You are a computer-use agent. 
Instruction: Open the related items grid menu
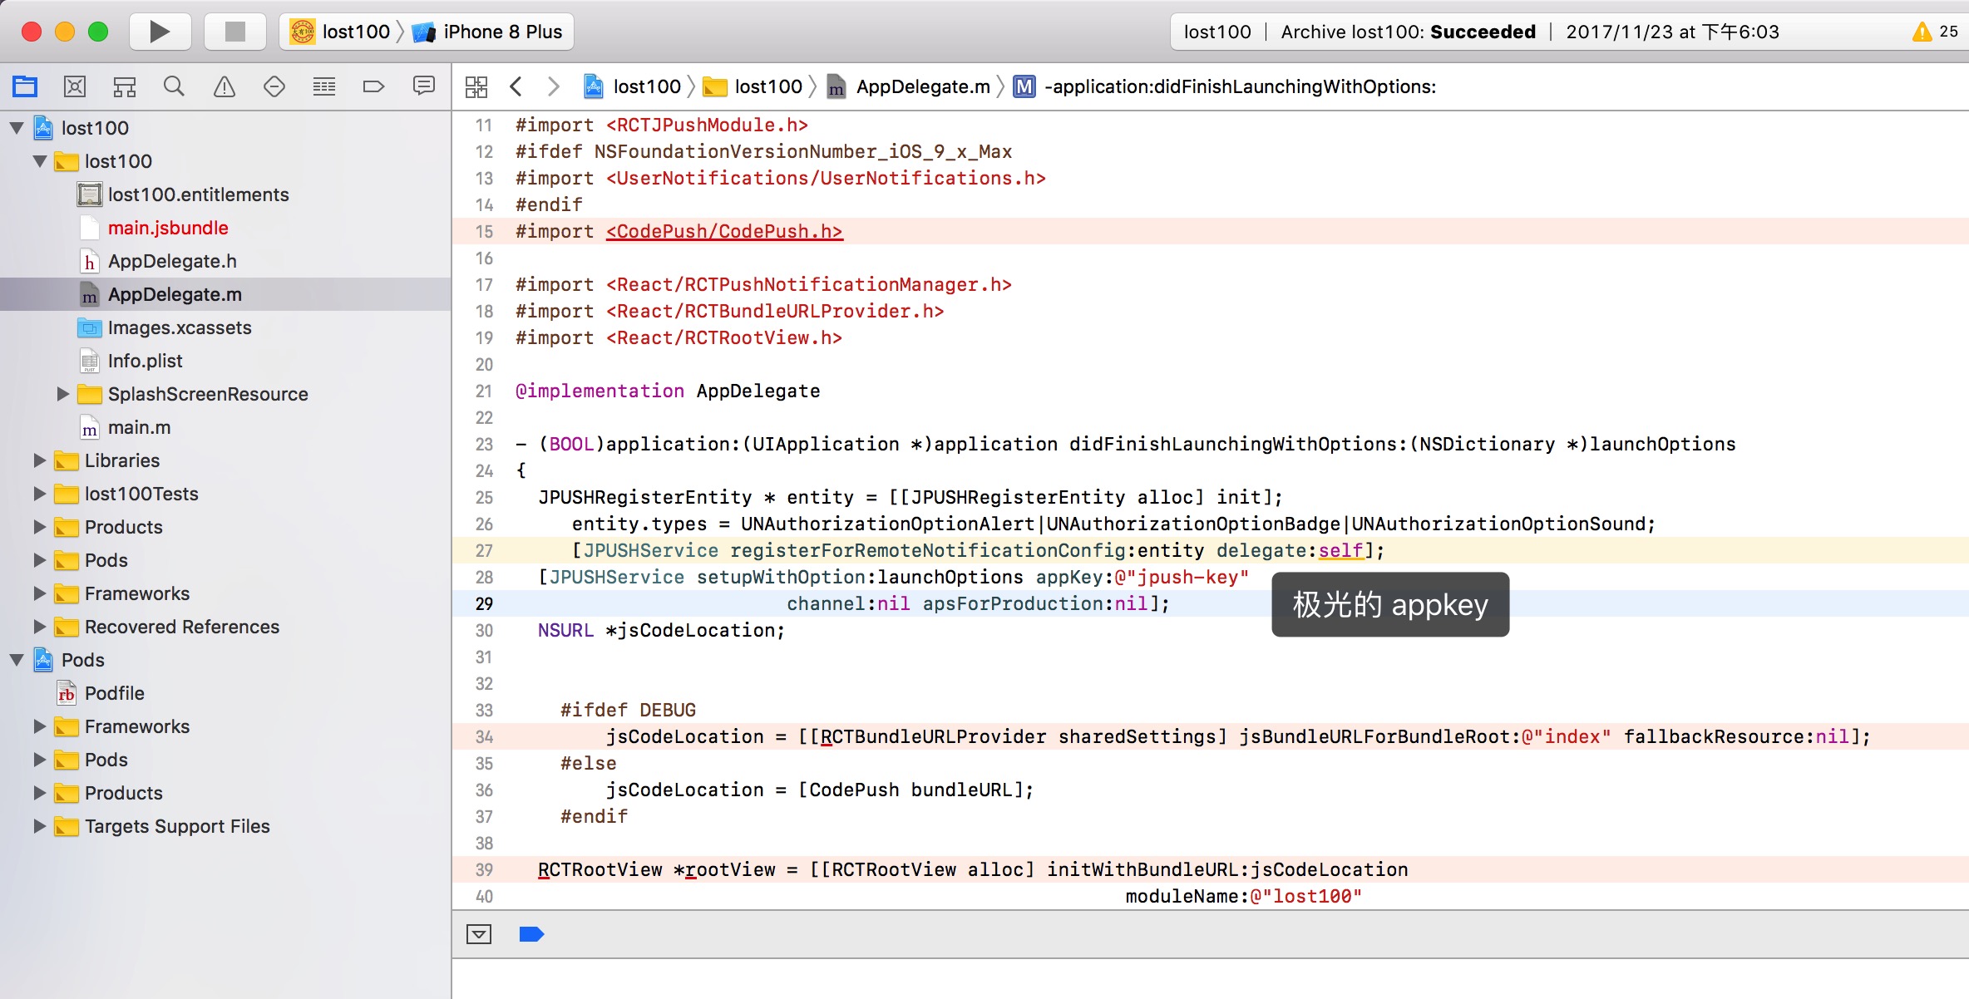click(476, 86)
